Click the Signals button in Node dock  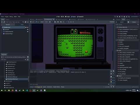[x=122, y=22]
